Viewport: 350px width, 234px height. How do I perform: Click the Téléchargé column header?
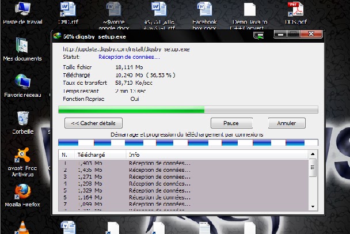(100, 154)
